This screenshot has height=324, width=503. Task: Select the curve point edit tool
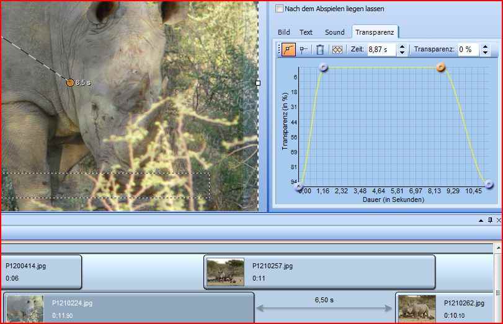[289, 50]
